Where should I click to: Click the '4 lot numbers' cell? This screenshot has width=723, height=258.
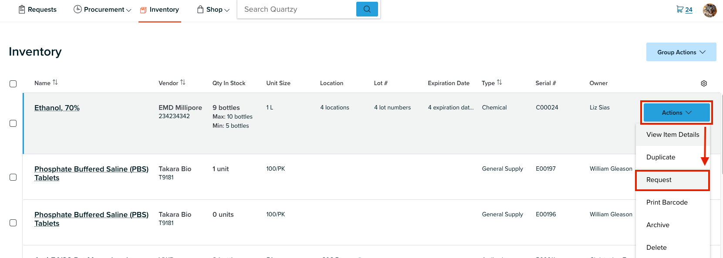click(392, 107)
